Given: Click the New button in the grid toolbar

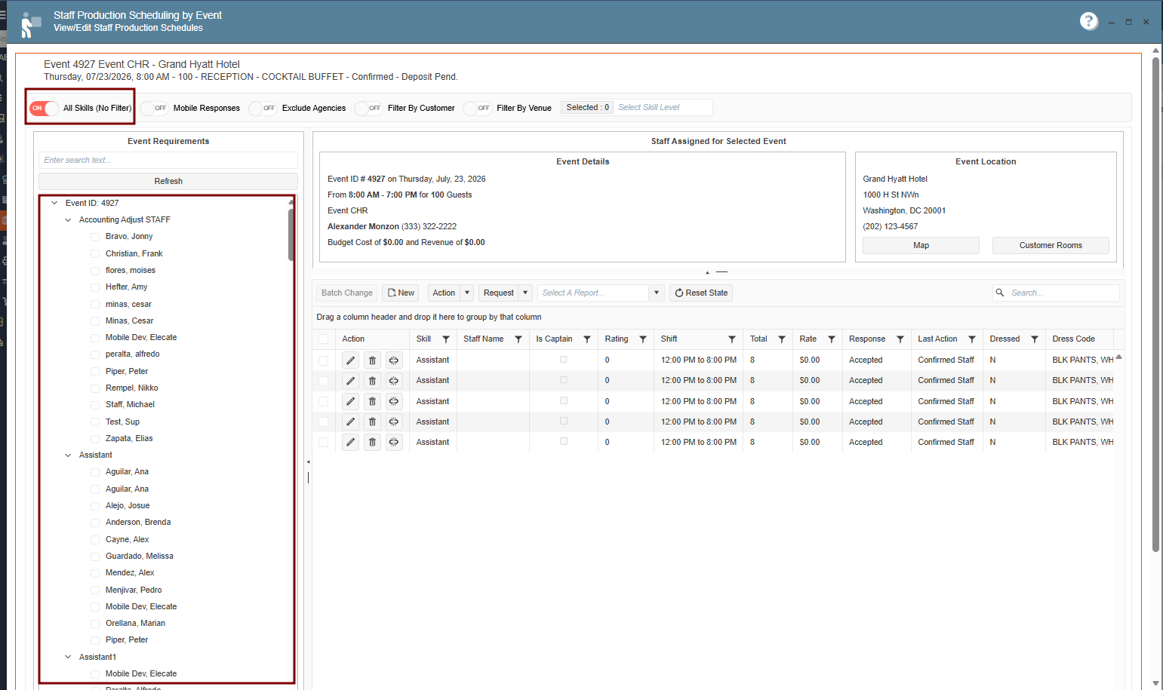Looking at the screenshot, I should pos(401,293).
